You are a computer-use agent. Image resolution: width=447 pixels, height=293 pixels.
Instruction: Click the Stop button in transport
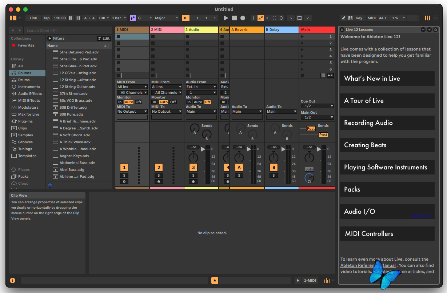(x=234, y=18)
